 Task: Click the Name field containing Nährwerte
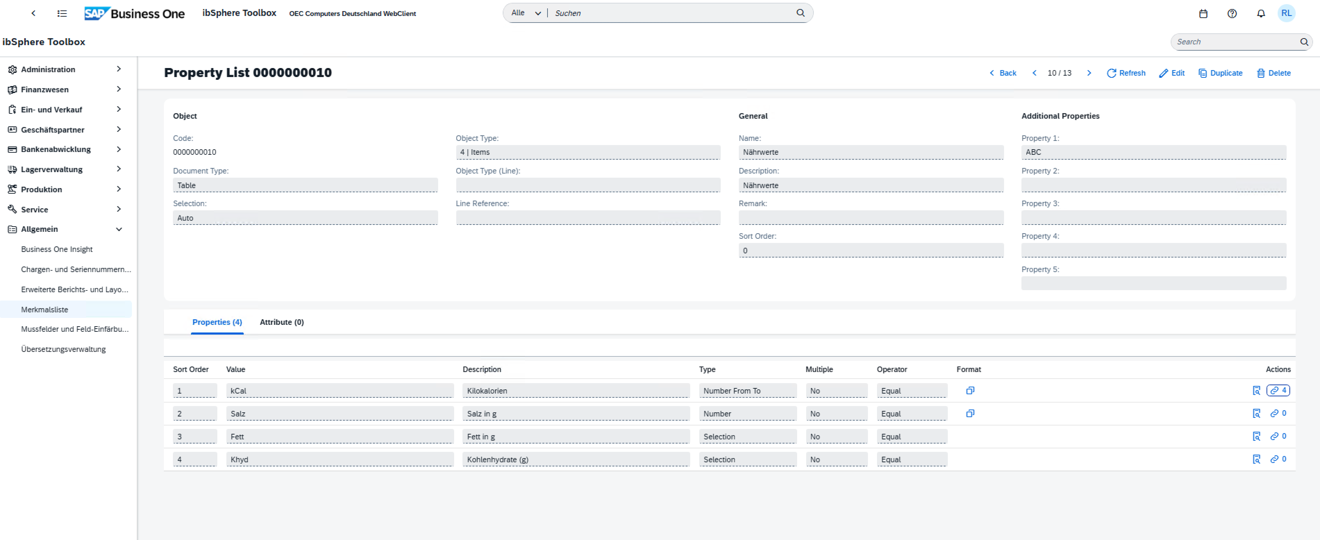[871, 152]
